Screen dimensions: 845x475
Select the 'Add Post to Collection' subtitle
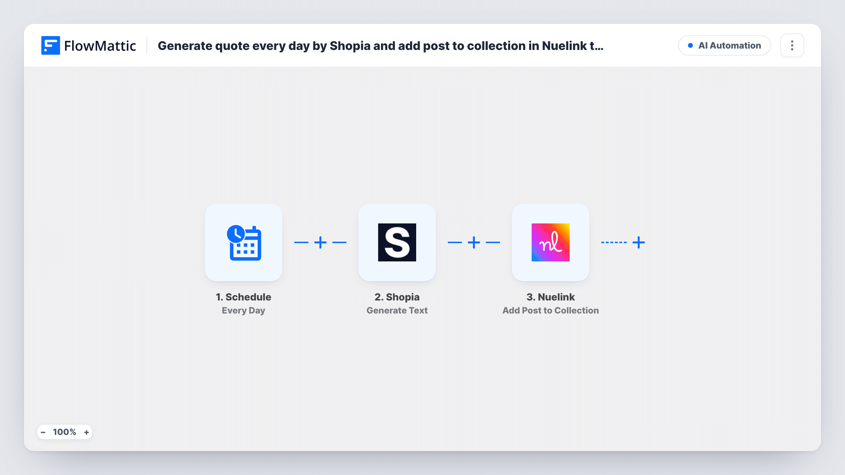coord(551,310)
